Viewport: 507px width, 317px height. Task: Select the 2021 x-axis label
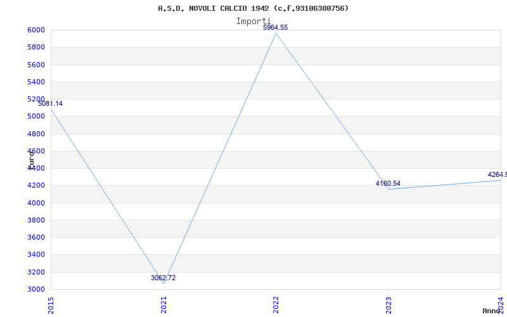point(164,305)
